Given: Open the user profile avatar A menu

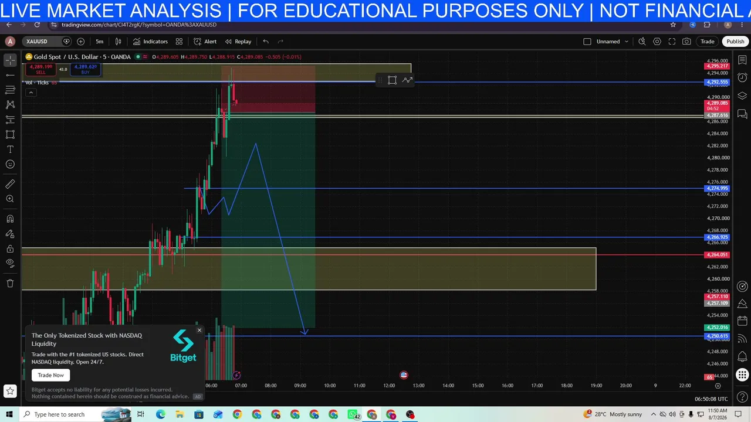Looking at the screenshot, I should [x=10, y=42].
